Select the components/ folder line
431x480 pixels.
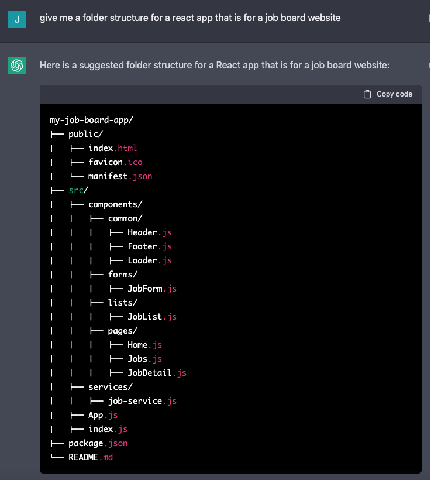tap(115, 204)
